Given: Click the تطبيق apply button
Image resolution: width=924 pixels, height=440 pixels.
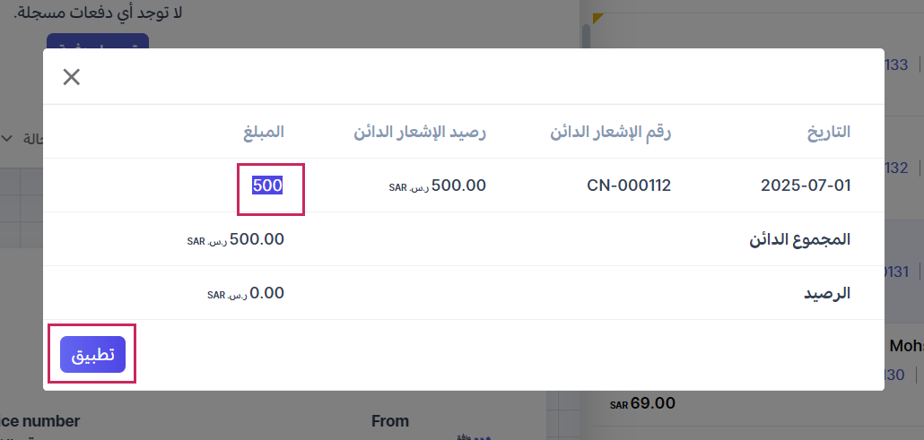Looking at the screenshot, I should coord(92,354).
